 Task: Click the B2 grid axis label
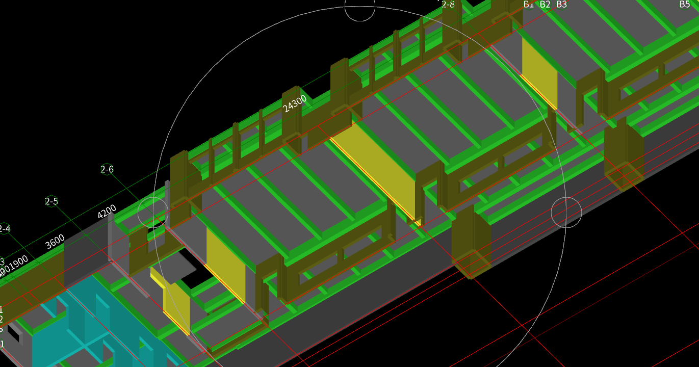pyautogui.click(x=545, y=4)
